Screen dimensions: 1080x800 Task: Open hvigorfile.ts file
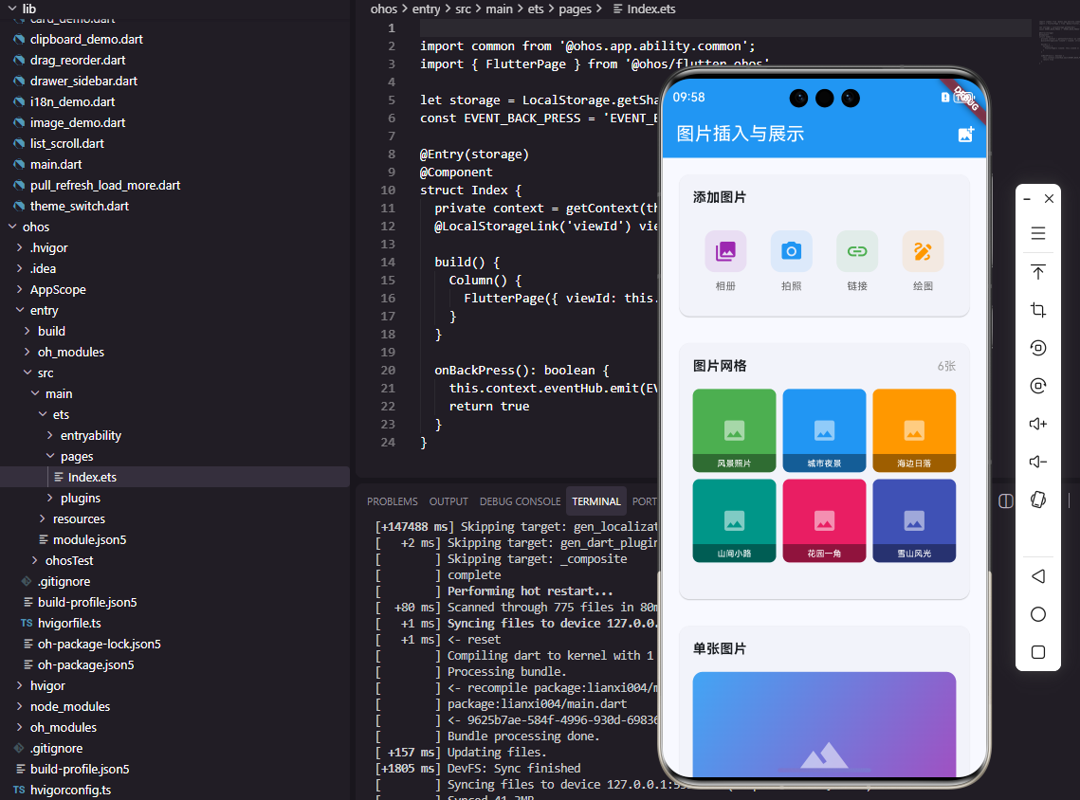[x=69, y=623]
